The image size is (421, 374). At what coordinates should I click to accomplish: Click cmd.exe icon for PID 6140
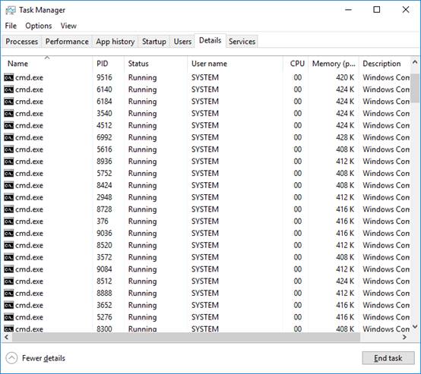(8, 90)
